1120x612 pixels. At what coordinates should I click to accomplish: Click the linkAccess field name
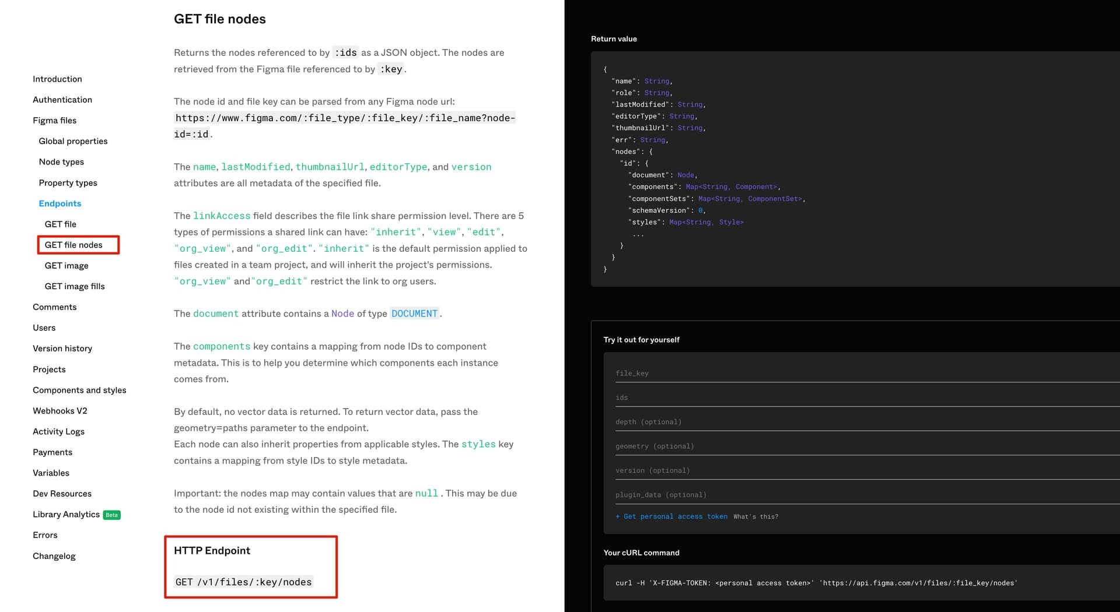(222, 216)
